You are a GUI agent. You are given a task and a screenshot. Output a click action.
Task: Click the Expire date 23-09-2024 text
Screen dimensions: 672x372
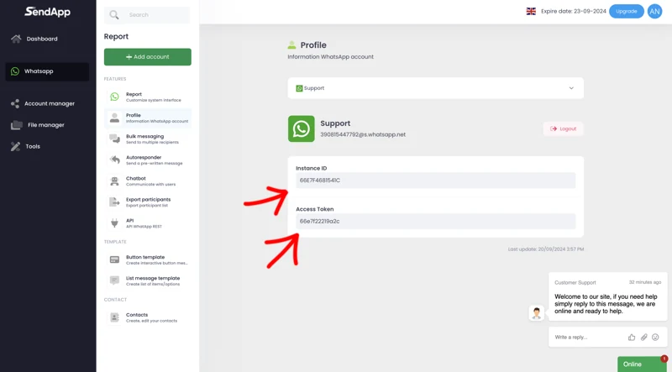pyautogui.click(x=574, y=12)
